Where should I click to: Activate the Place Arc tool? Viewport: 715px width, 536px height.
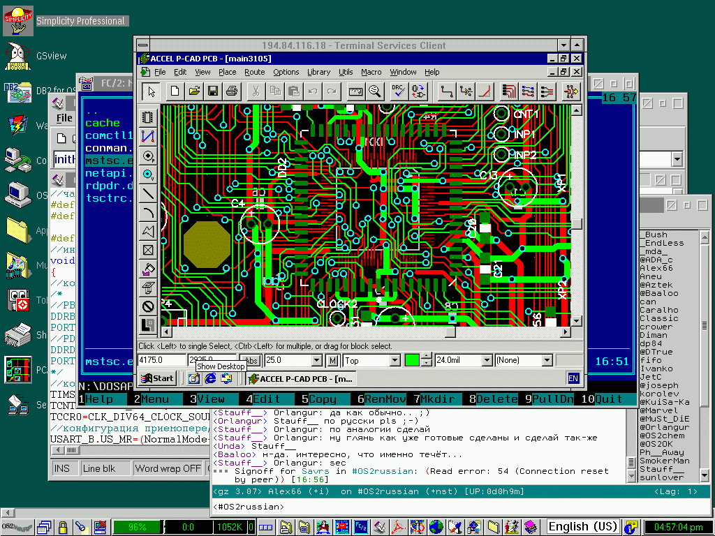point(148,211)
